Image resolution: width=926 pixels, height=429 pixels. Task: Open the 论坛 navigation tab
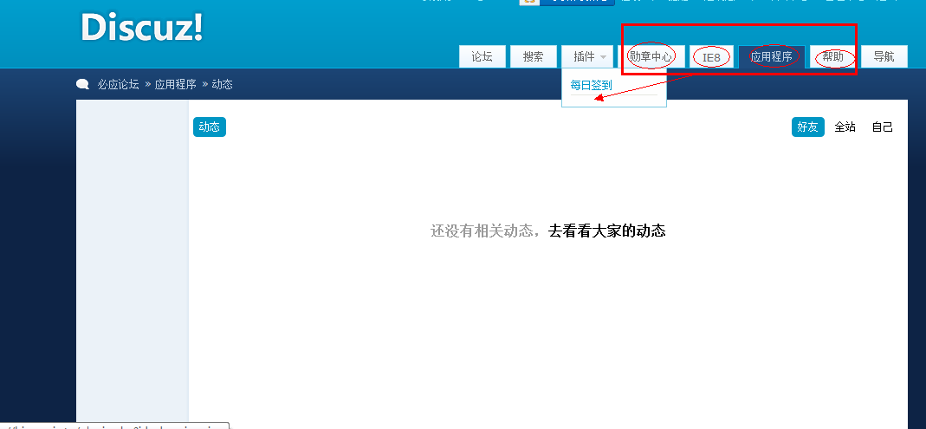coord(482,56)
